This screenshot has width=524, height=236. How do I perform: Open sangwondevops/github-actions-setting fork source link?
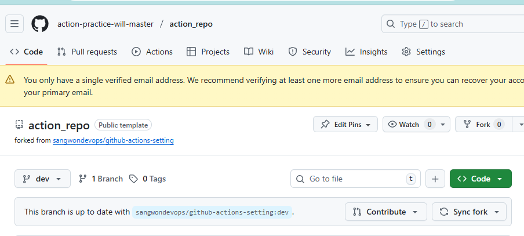(x=113, y=140)
